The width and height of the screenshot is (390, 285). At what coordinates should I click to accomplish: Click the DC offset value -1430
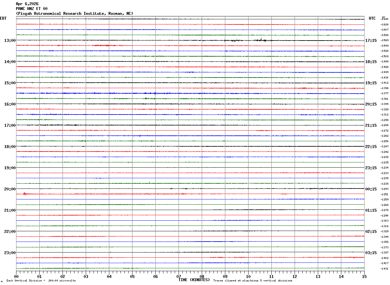click(385, 78)
